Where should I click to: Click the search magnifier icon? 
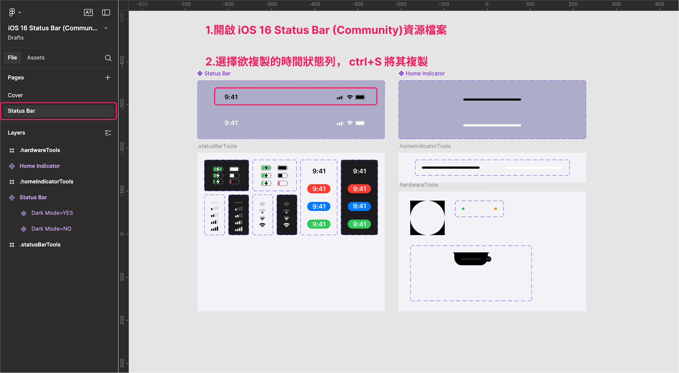pos(108,58)
